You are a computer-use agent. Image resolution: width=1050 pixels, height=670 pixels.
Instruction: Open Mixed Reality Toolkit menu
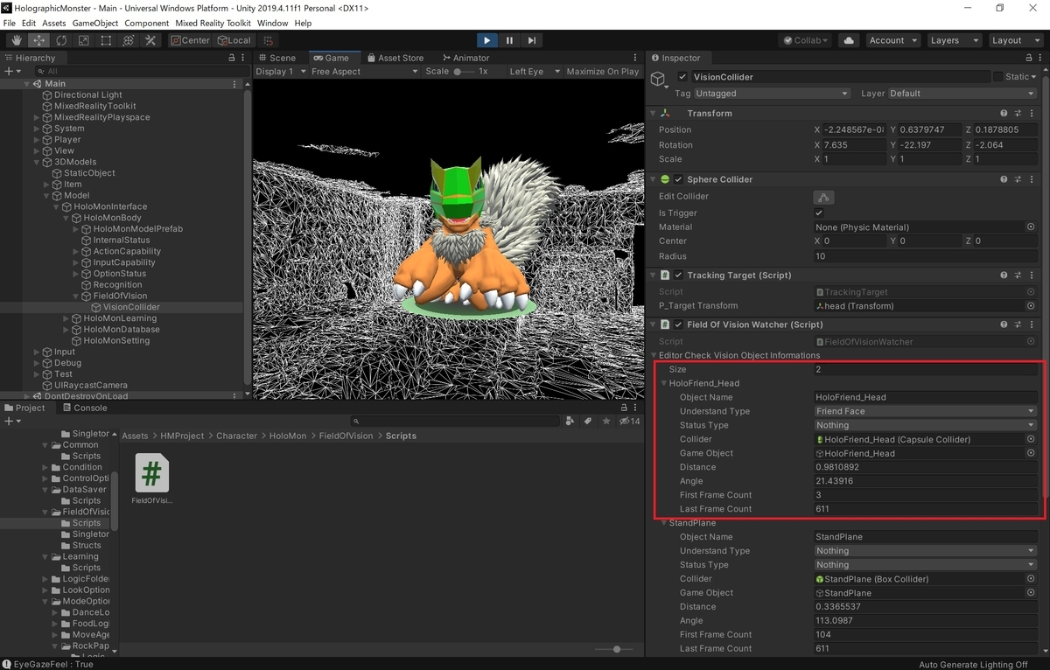point(213,23)
